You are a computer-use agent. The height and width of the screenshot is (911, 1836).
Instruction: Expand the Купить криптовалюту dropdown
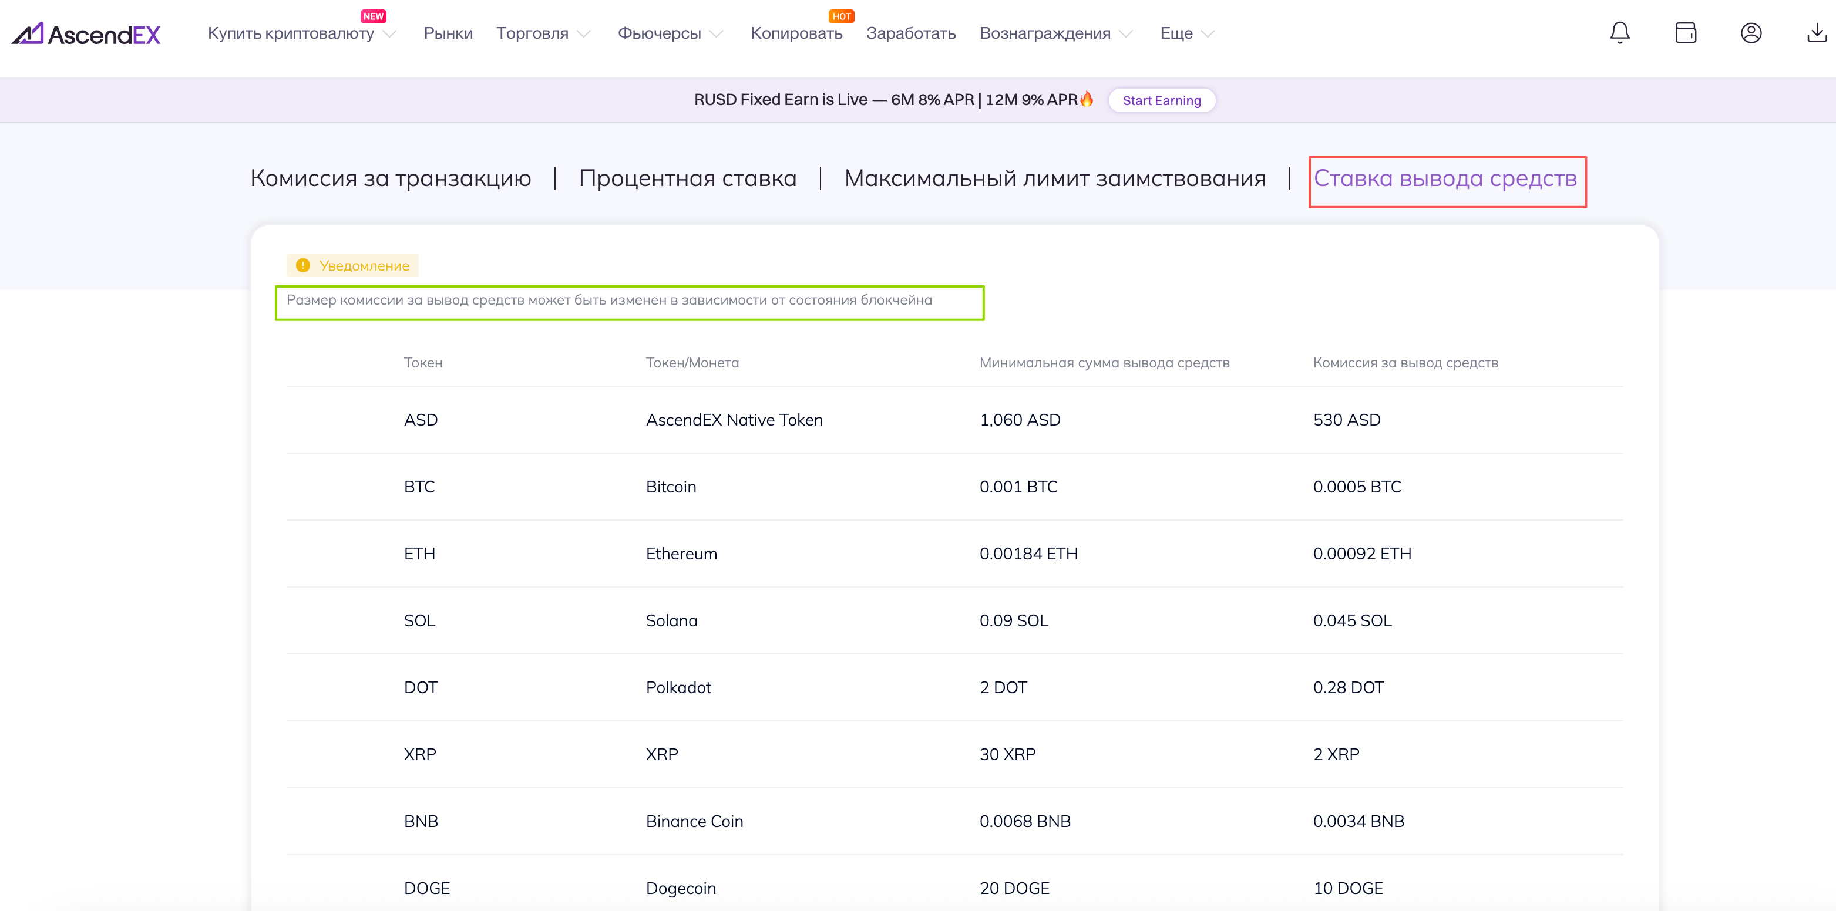pos(389,33)
